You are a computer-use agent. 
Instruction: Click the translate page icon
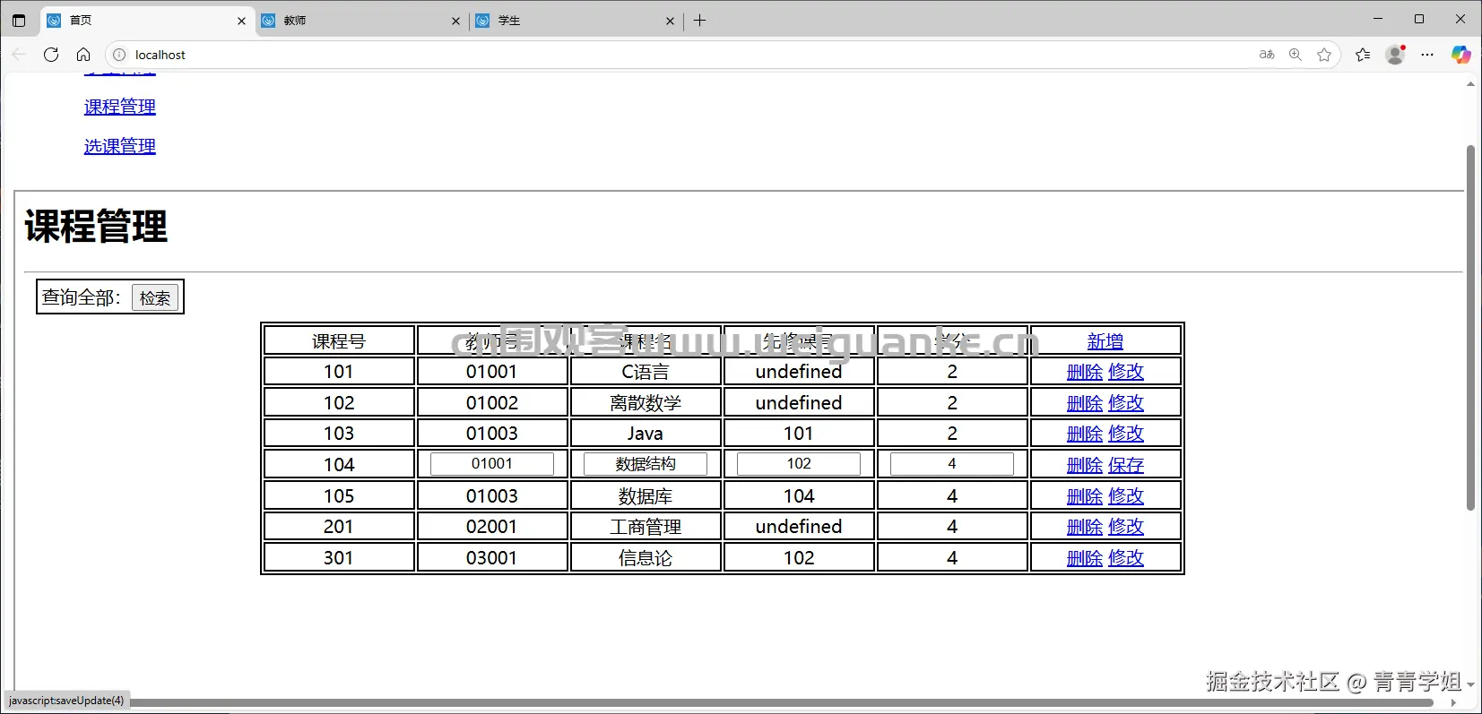[x=1267, y=55]
